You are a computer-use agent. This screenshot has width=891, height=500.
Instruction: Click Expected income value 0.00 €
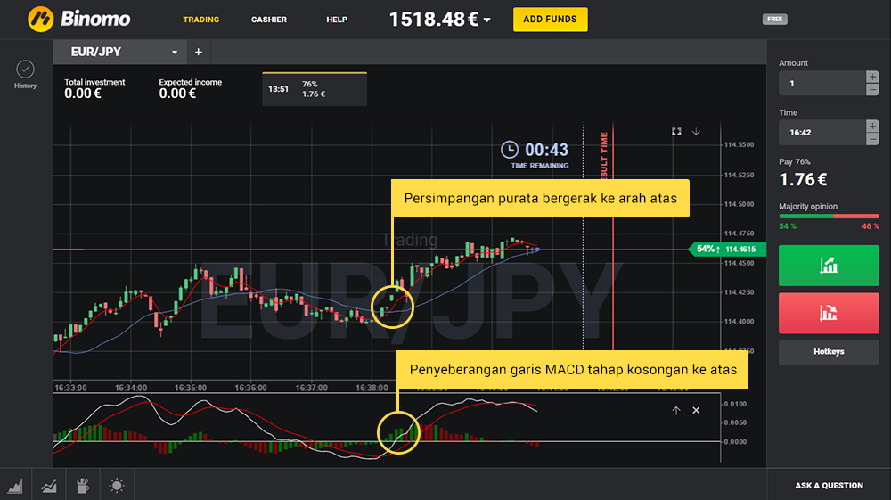click(177, 94)
